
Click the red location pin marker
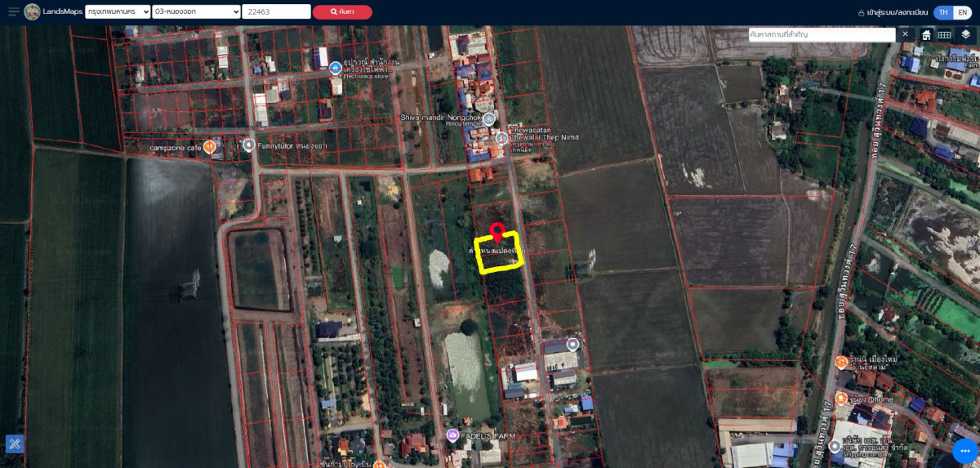pyautogui.click(x=497, y=231)
